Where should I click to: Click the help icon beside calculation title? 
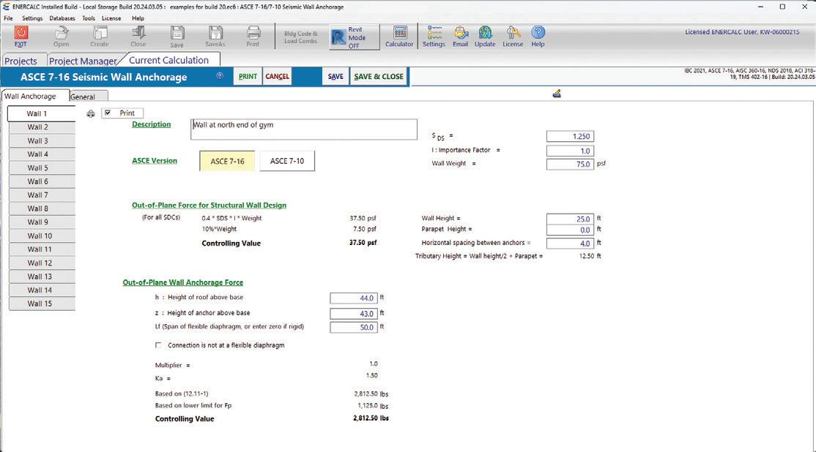click(x=220, y=76)
